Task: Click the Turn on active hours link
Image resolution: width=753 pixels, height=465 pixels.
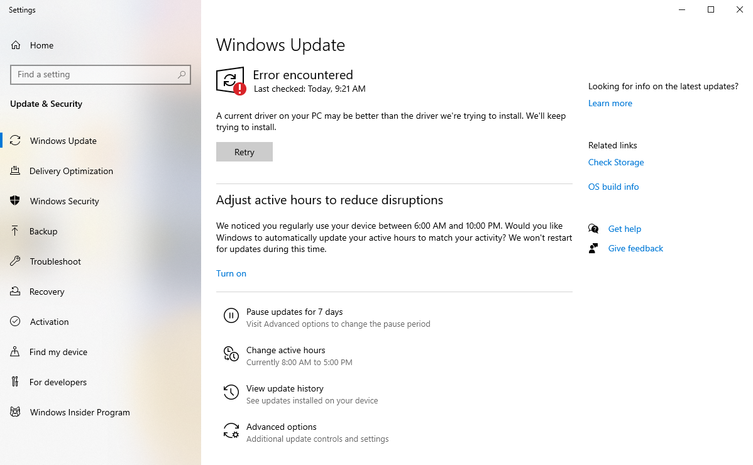Action: point(231,273)
